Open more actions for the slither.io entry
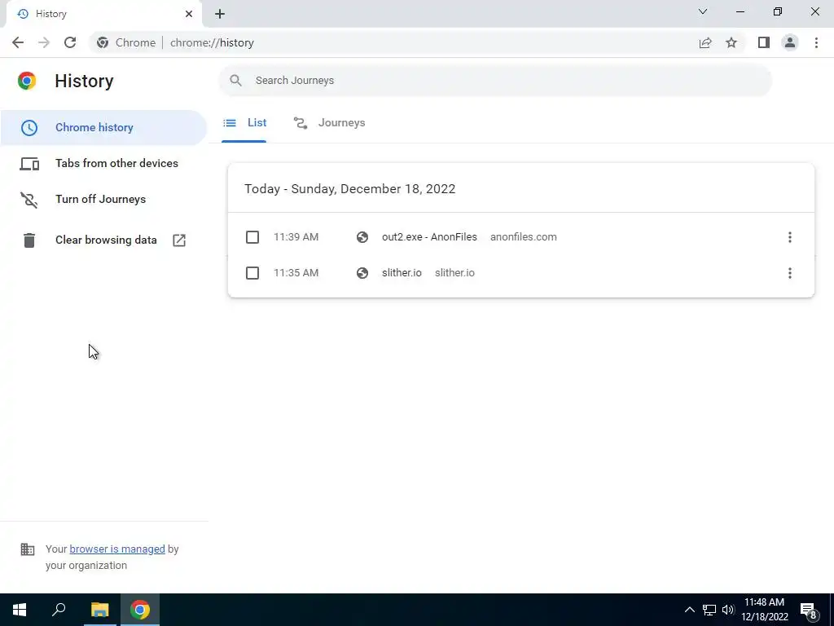This screenshot has height=626, width=834. [790, 273]
